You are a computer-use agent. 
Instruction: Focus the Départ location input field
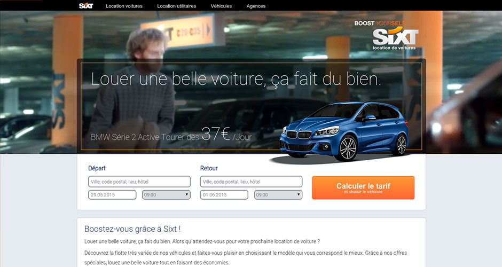139,182
